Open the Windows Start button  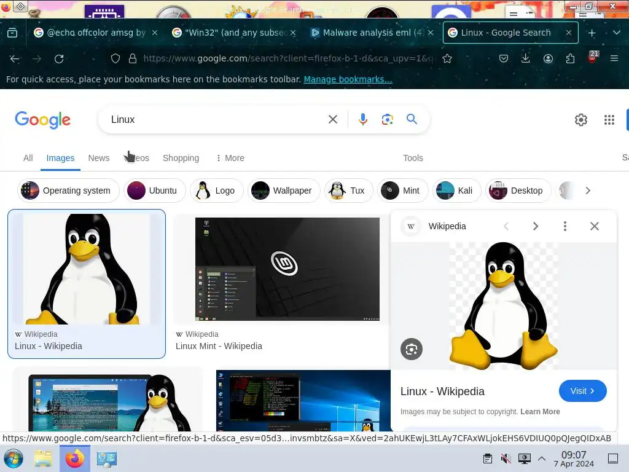pos(14,458)
